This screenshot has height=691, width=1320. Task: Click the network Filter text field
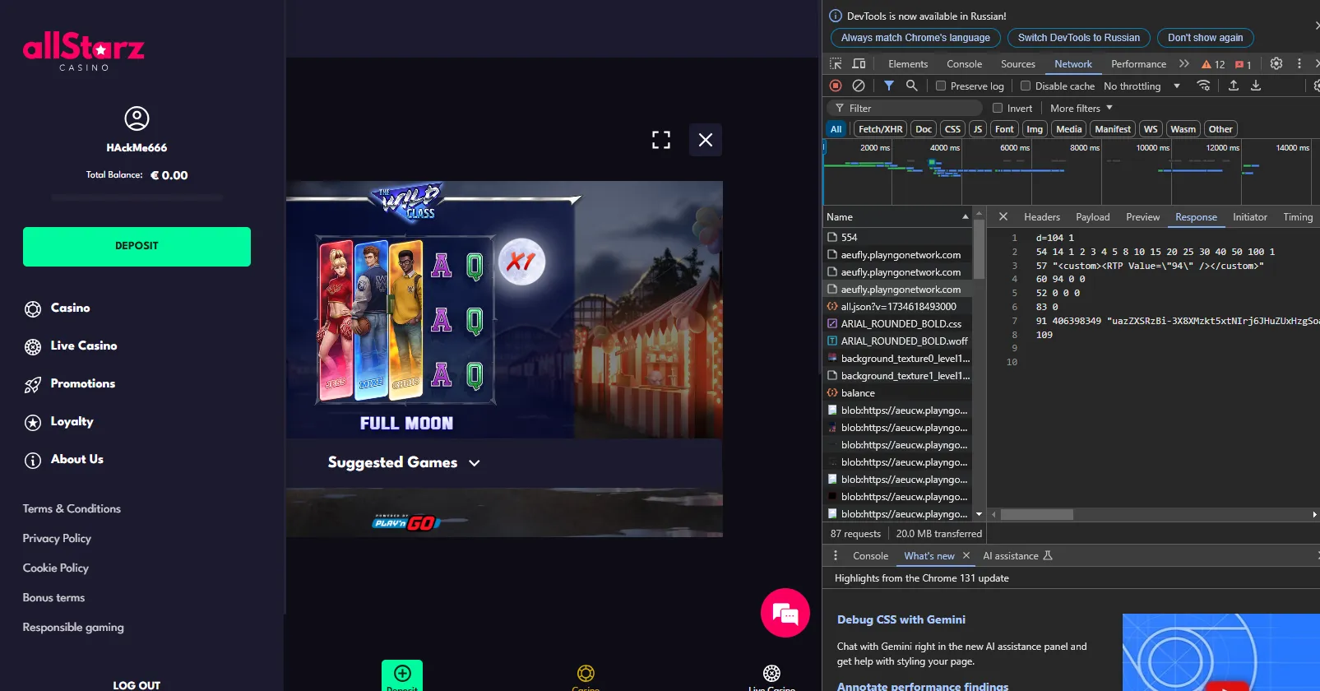point(905,108)
